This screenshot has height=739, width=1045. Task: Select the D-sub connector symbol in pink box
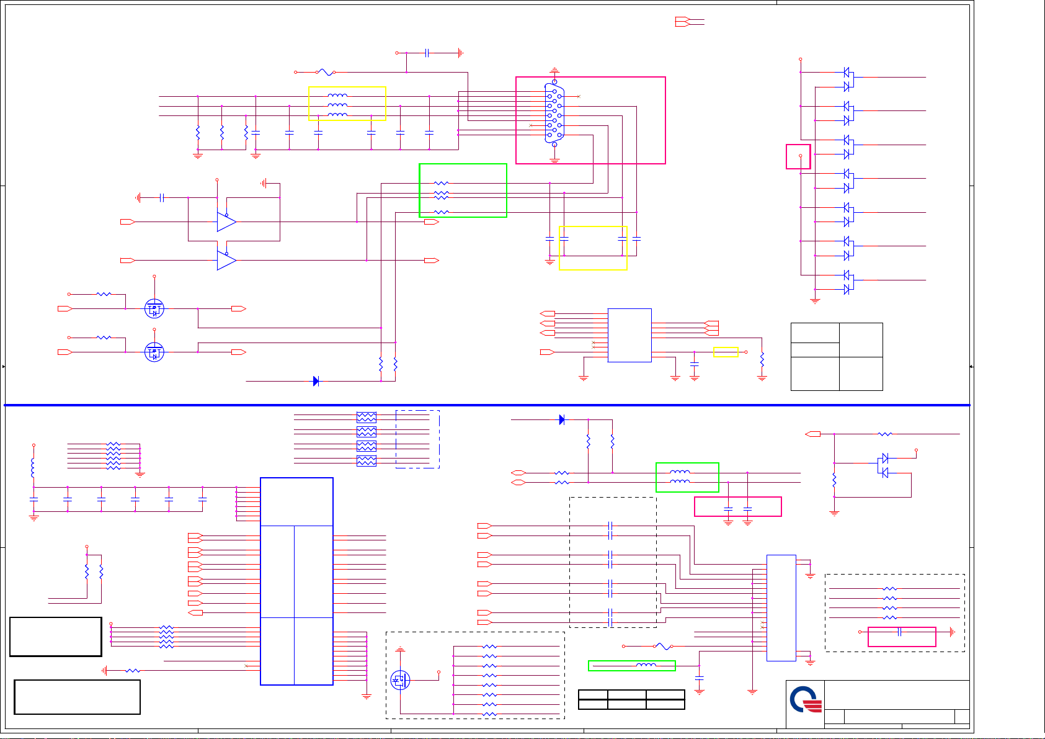554,114
